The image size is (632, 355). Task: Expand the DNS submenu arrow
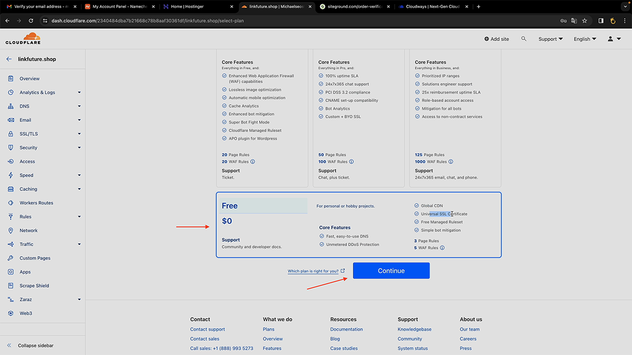pos(79,106)
